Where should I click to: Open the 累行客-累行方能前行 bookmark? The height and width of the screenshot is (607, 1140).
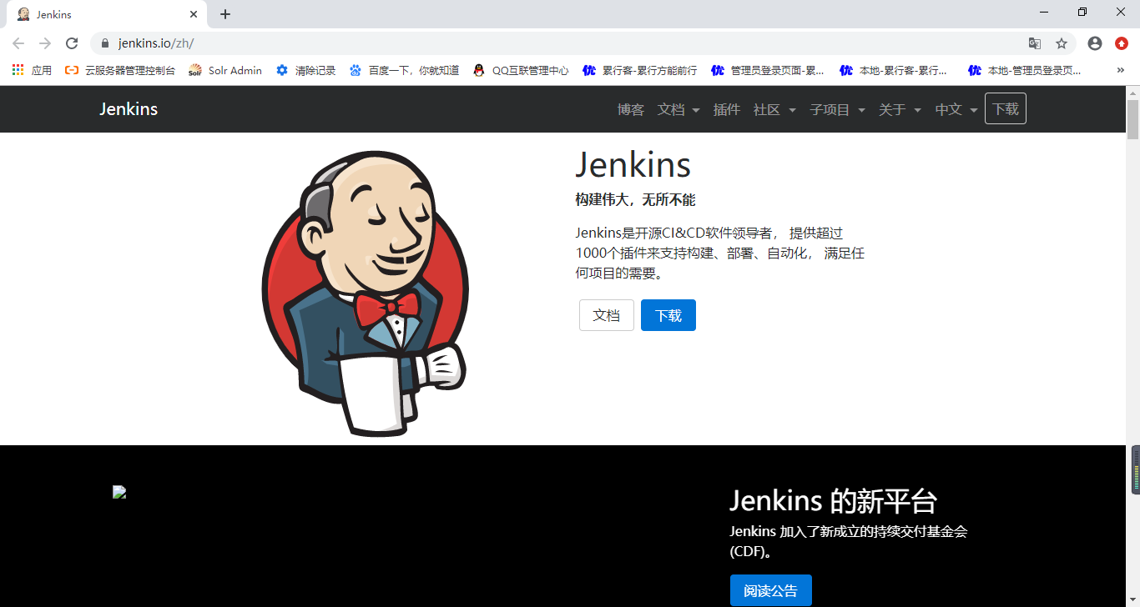(x=640, y=71)
